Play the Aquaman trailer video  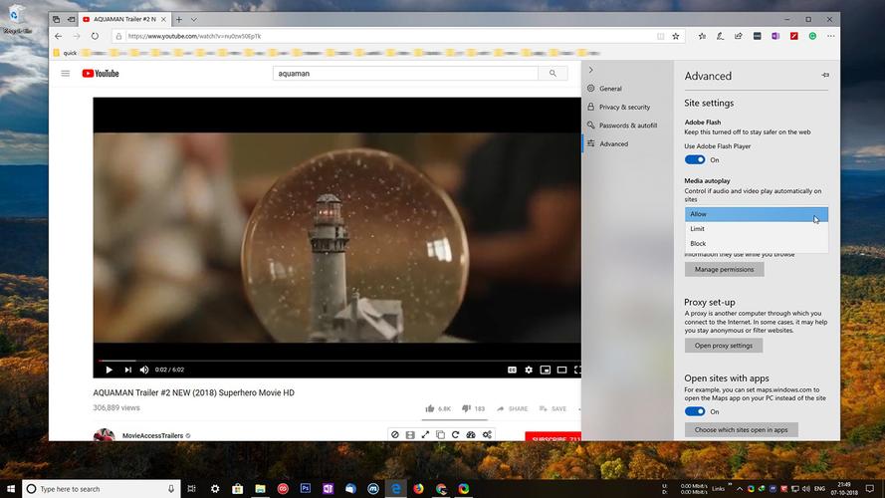[x=109, y=370]
